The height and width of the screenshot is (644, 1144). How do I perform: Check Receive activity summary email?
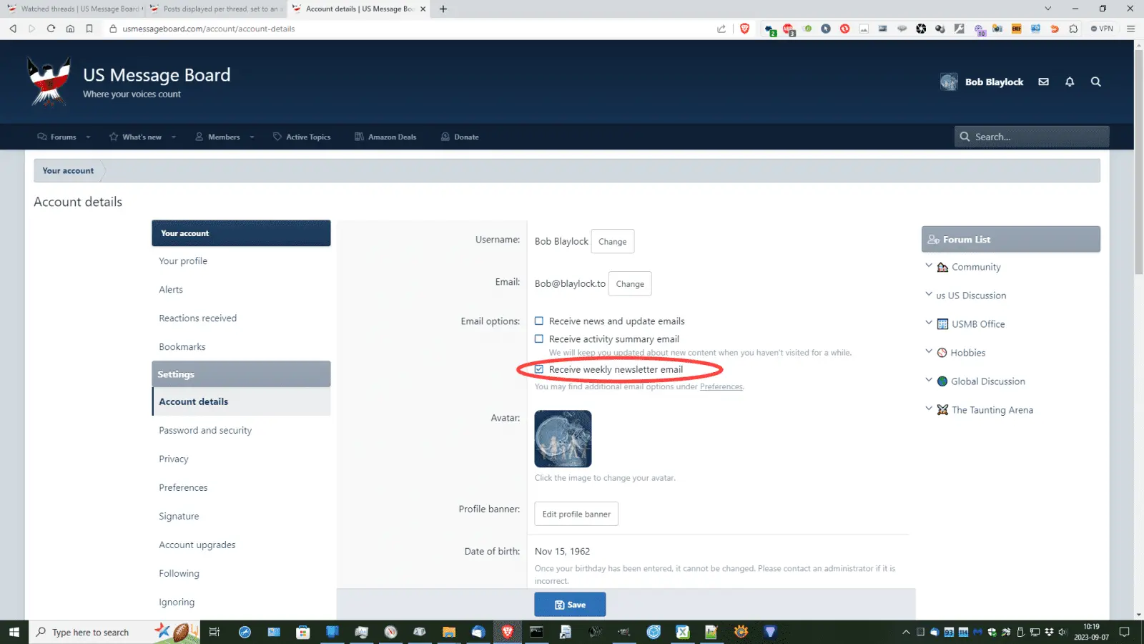click(539, 339)
